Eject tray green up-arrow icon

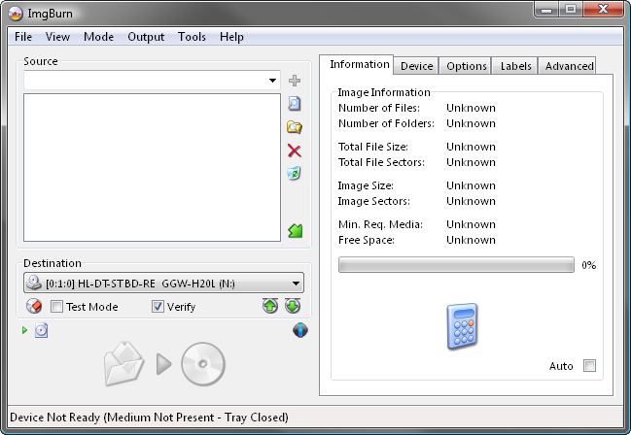point(270,306)
